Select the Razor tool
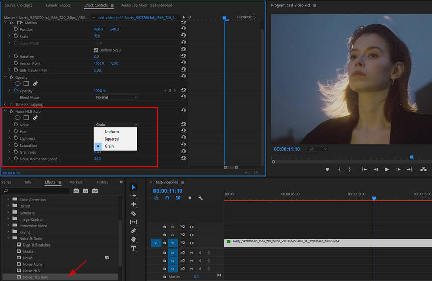The height and width of the screenshot is (281, 432). pyautogui.click(x=133, y=213)
